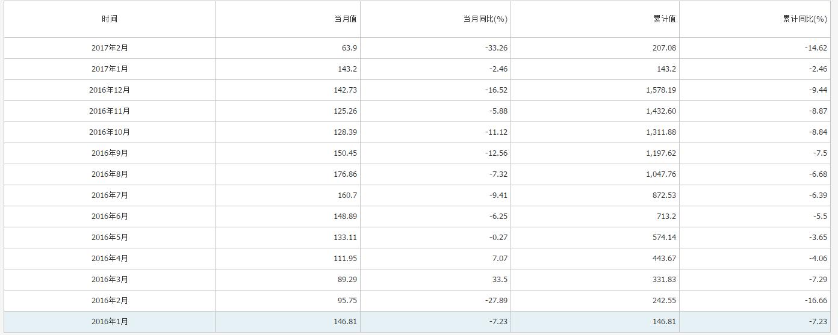The image size is (838, 335).
Task: Click the 时间 column header
Action: click(110, 19)
